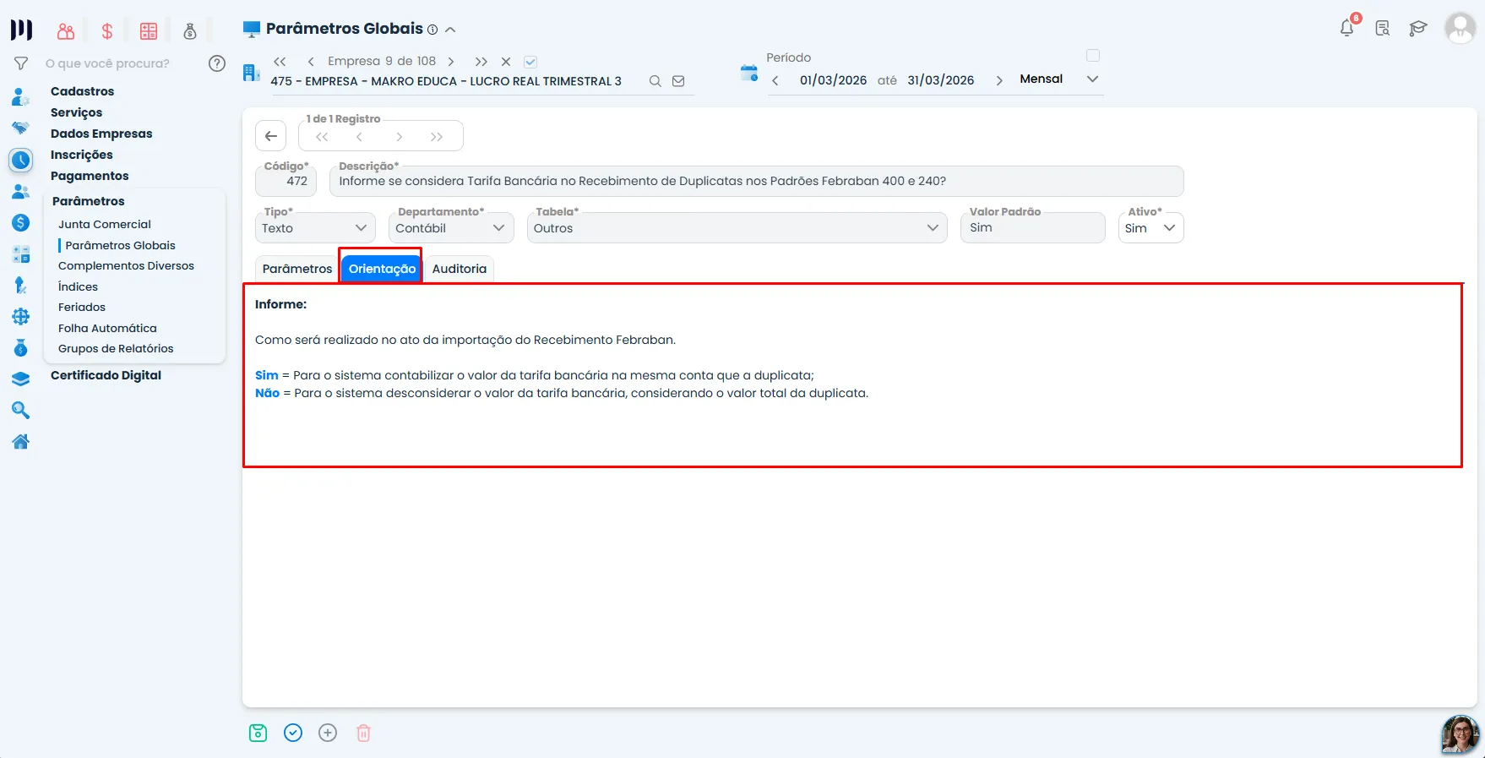Click the blue circled check confirm icon
This screenshot has width=1485, height=758.
pyautogui.click(x=293, y=733)
